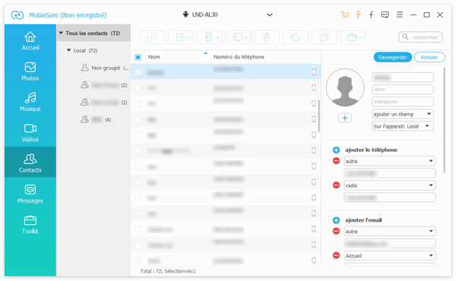Screen dimensions: 456x281
Task: Click the delete trash toolbar icon
Action: tap(267, 37)
